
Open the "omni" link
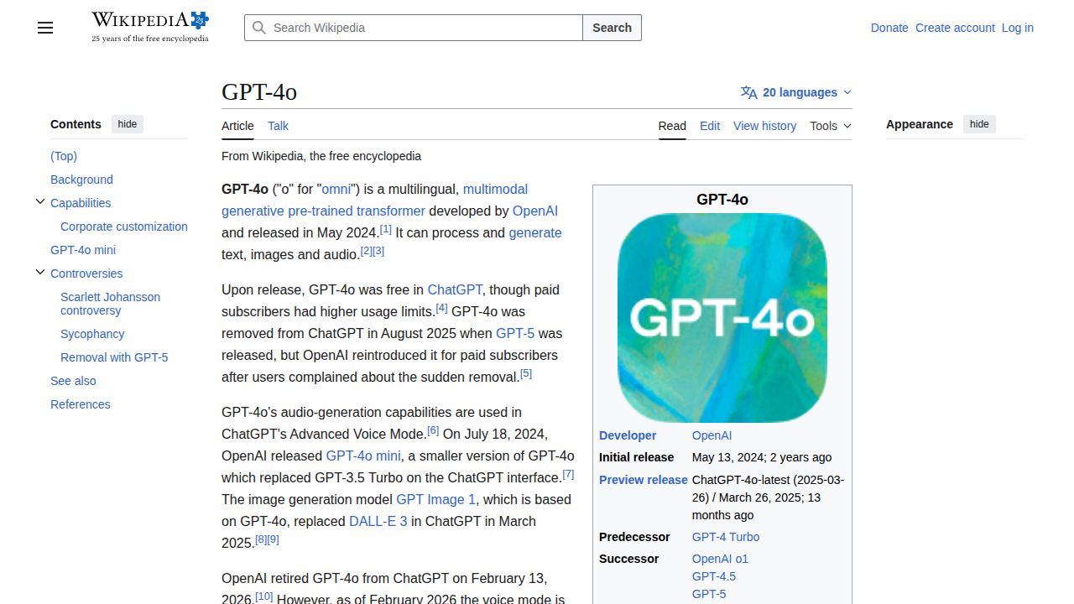tap(336, 189)
